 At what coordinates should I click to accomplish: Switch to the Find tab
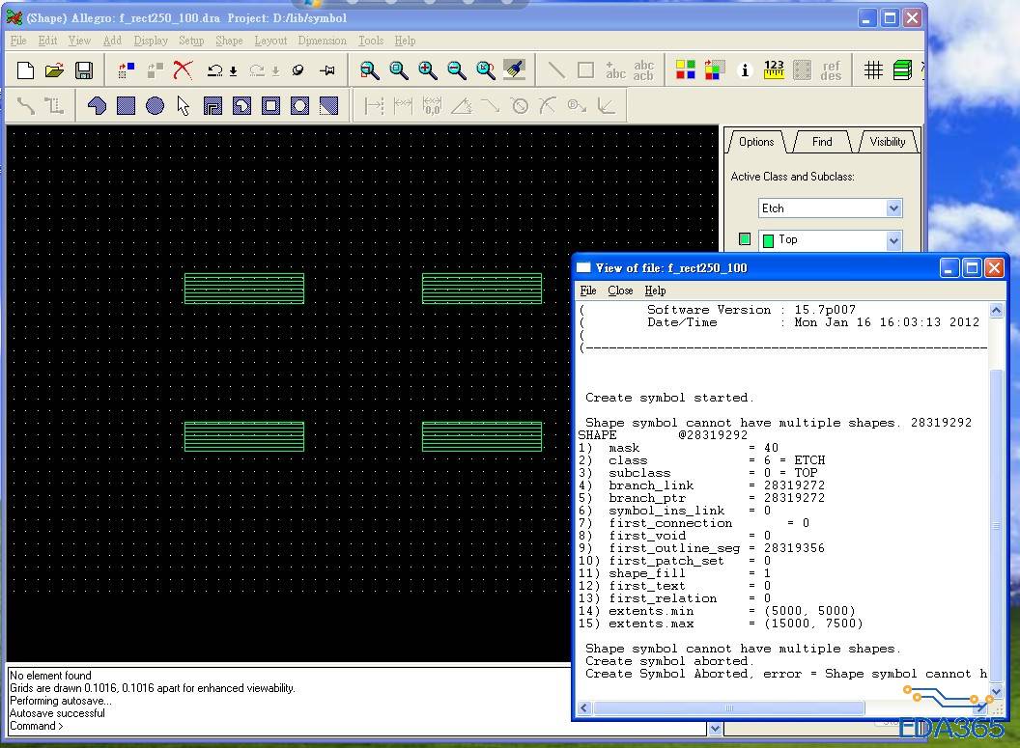(x=822, y=142)
